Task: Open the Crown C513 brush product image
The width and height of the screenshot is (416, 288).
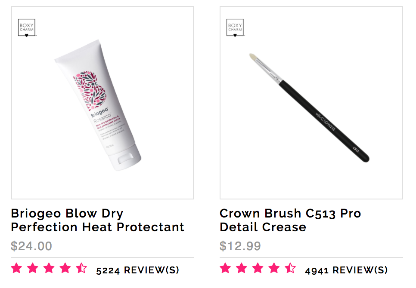Action: coord(309,108)
